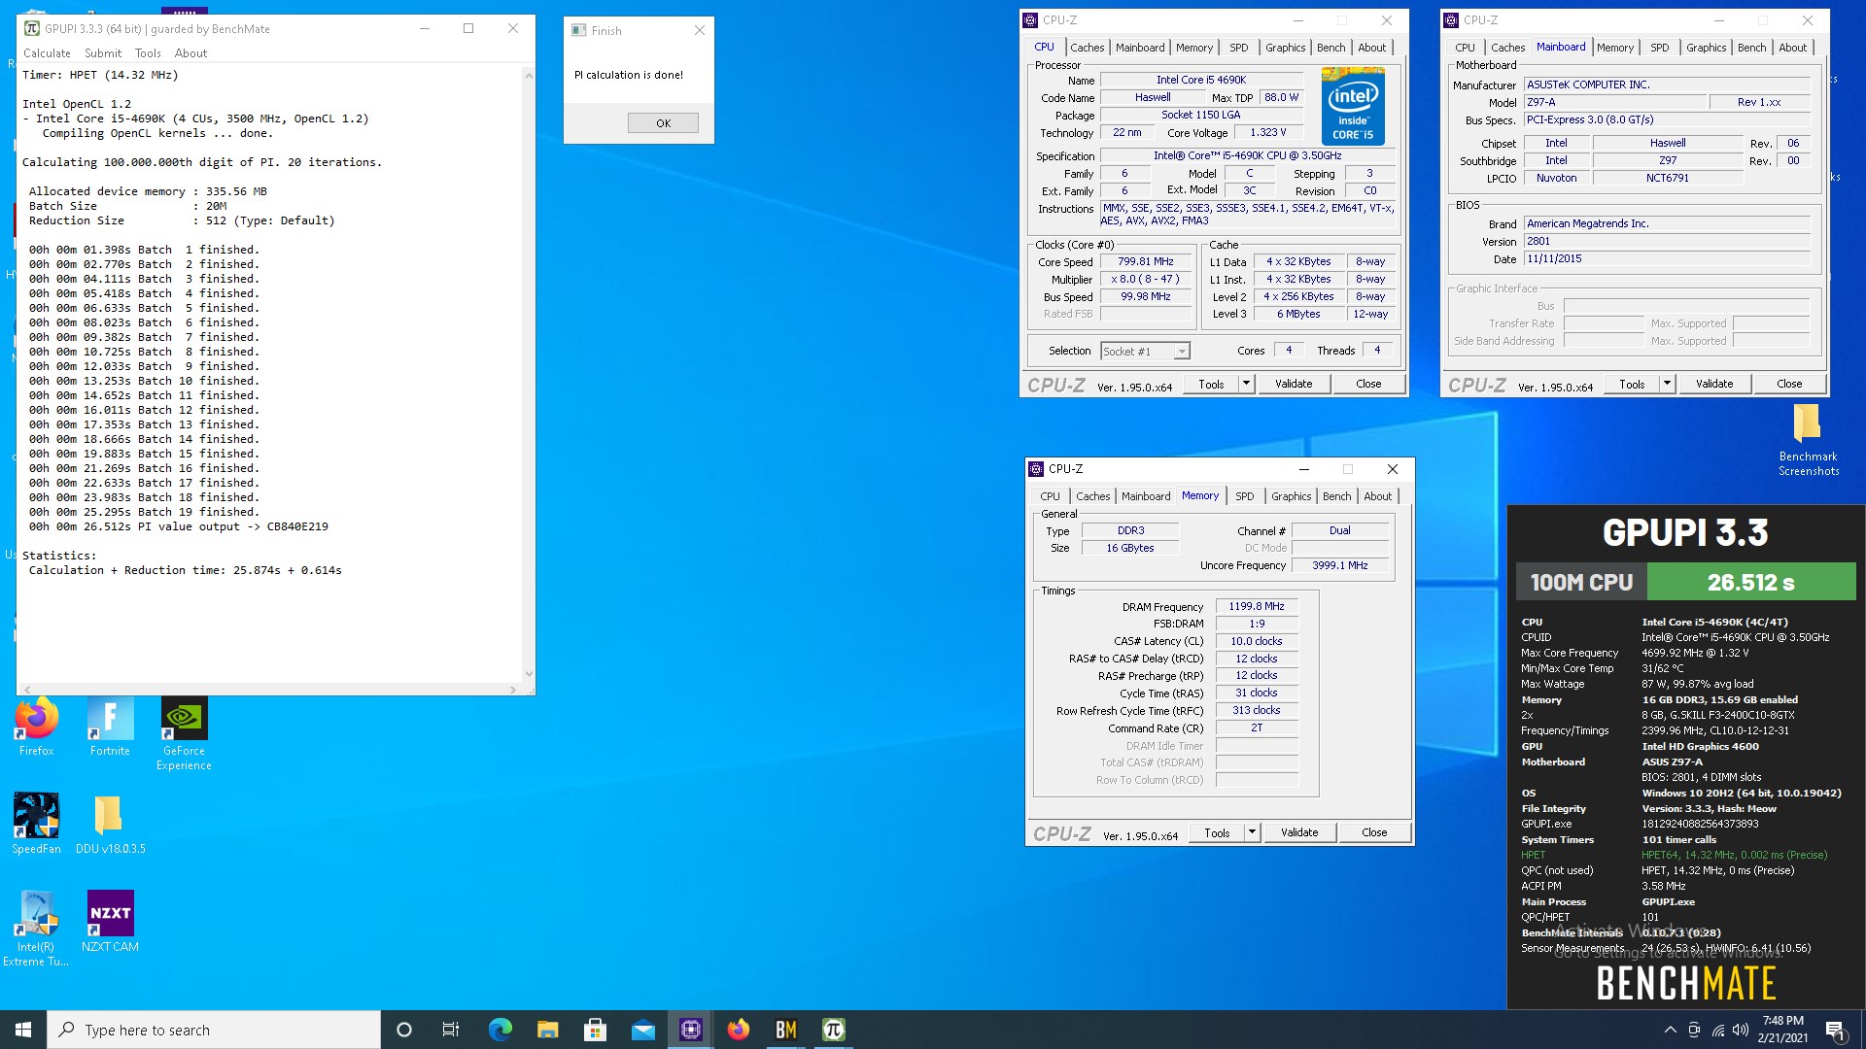Click the taskbar clock showing 7:48 PM
1866x1049 pixels.
point(1782,1030)
